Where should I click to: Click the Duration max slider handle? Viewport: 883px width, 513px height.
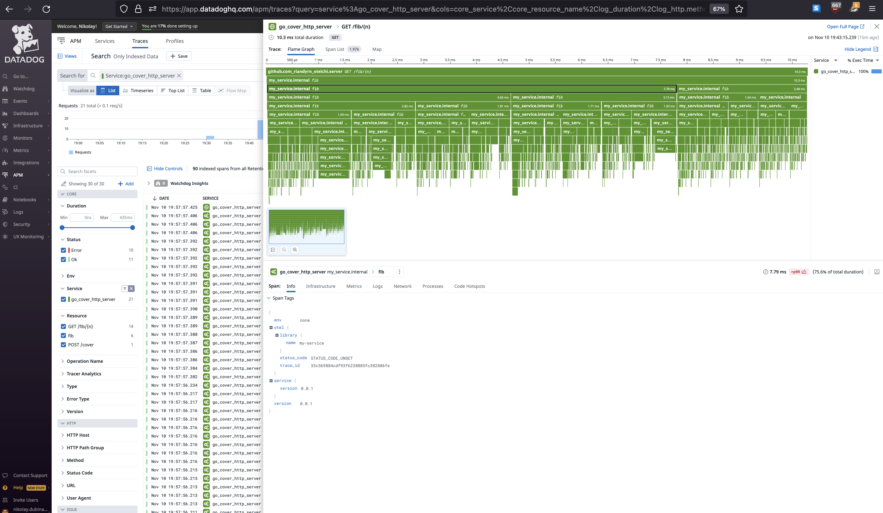click(x=132, y=227)
